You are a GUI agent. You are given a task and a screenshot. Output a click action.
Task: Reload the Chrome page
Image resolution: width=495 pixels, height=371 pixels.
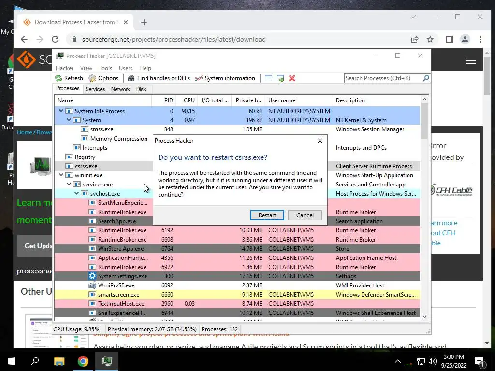click(x=55, y=39)
